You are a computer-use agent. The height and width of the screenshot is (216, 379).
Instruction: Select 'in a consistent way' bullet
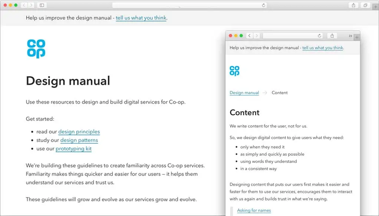258,169
